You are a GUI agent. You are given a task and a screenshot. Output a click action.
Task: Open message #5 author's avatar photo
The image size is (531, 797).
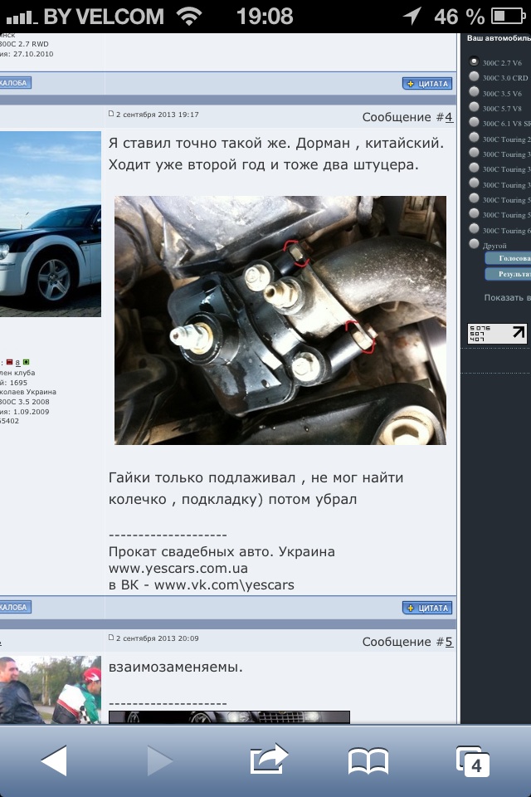coord(51,690)
